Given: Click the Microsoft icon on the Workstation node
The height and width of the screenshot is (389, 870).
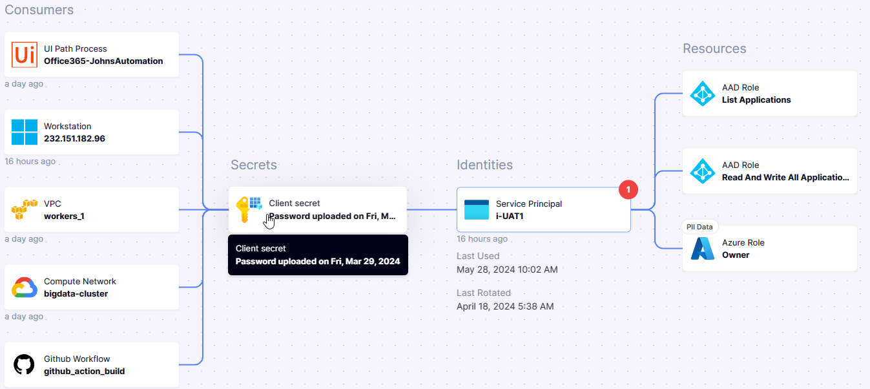Looking at the screenshot, I should tap(24, 132).
